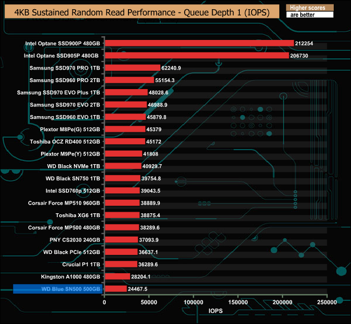
Task: Click the 0 axis tick label
Action: pos(104,302)
